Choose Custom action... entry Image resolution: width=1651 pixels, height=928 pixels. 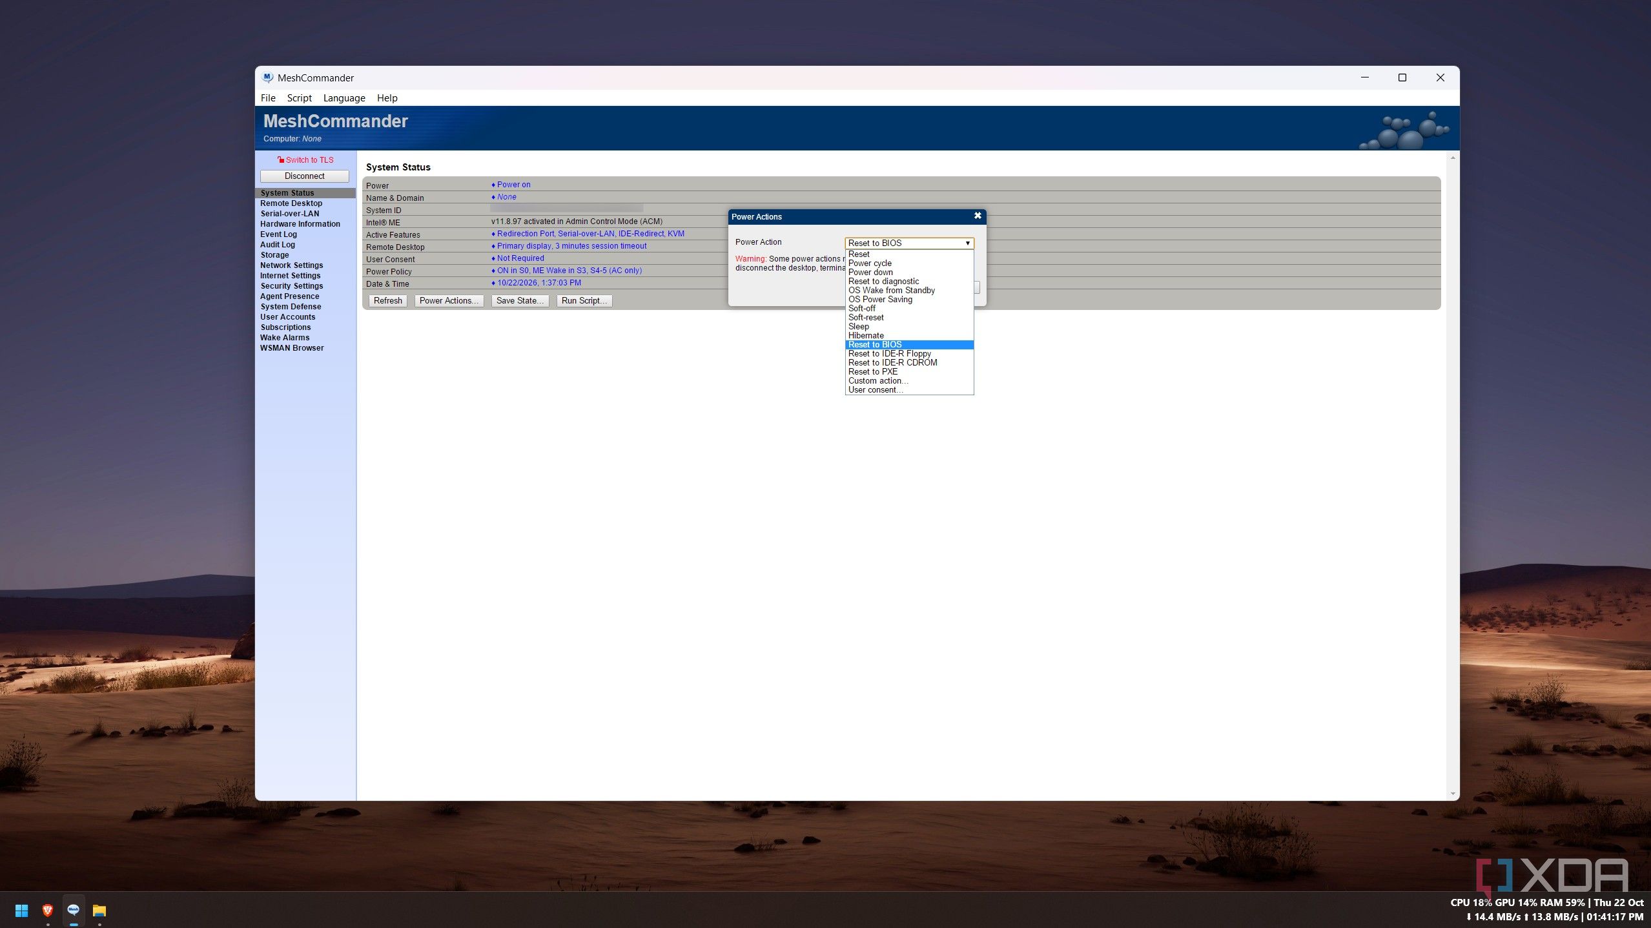coord(908,380)
